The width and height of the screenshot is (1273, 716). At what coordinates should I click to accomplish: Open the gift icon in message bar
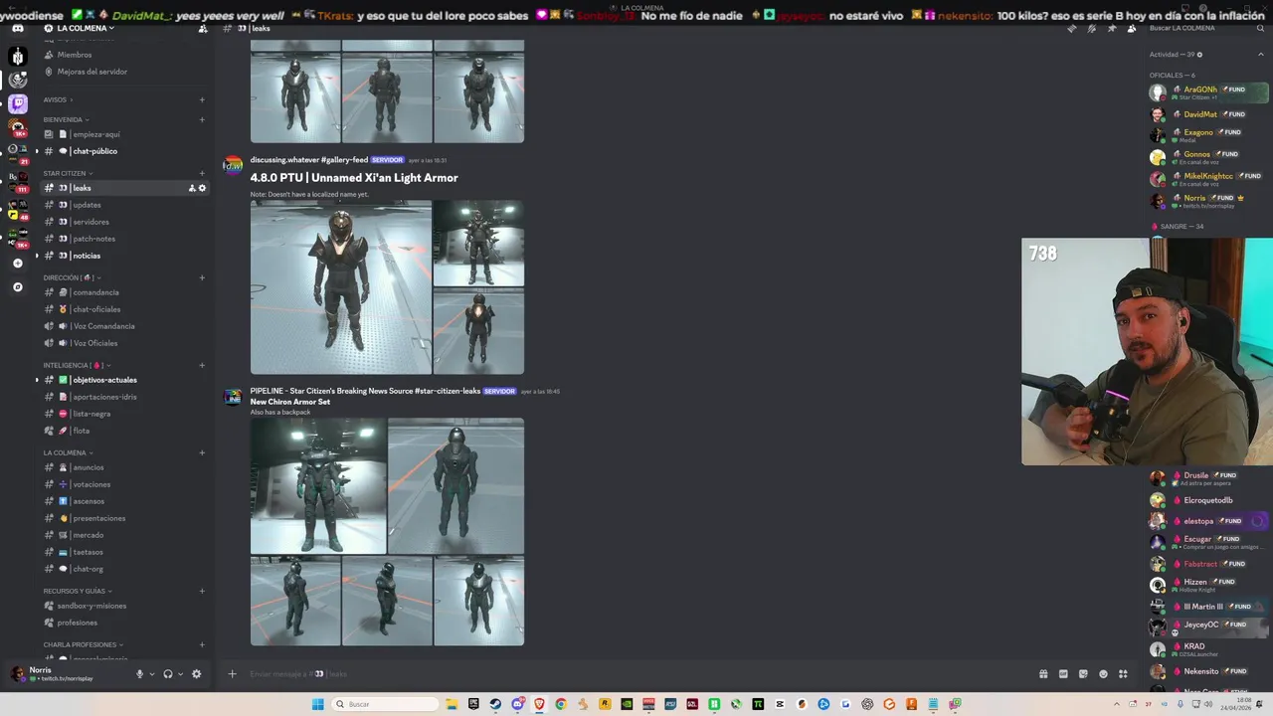pyautogui.click(x=1043, y=674)
